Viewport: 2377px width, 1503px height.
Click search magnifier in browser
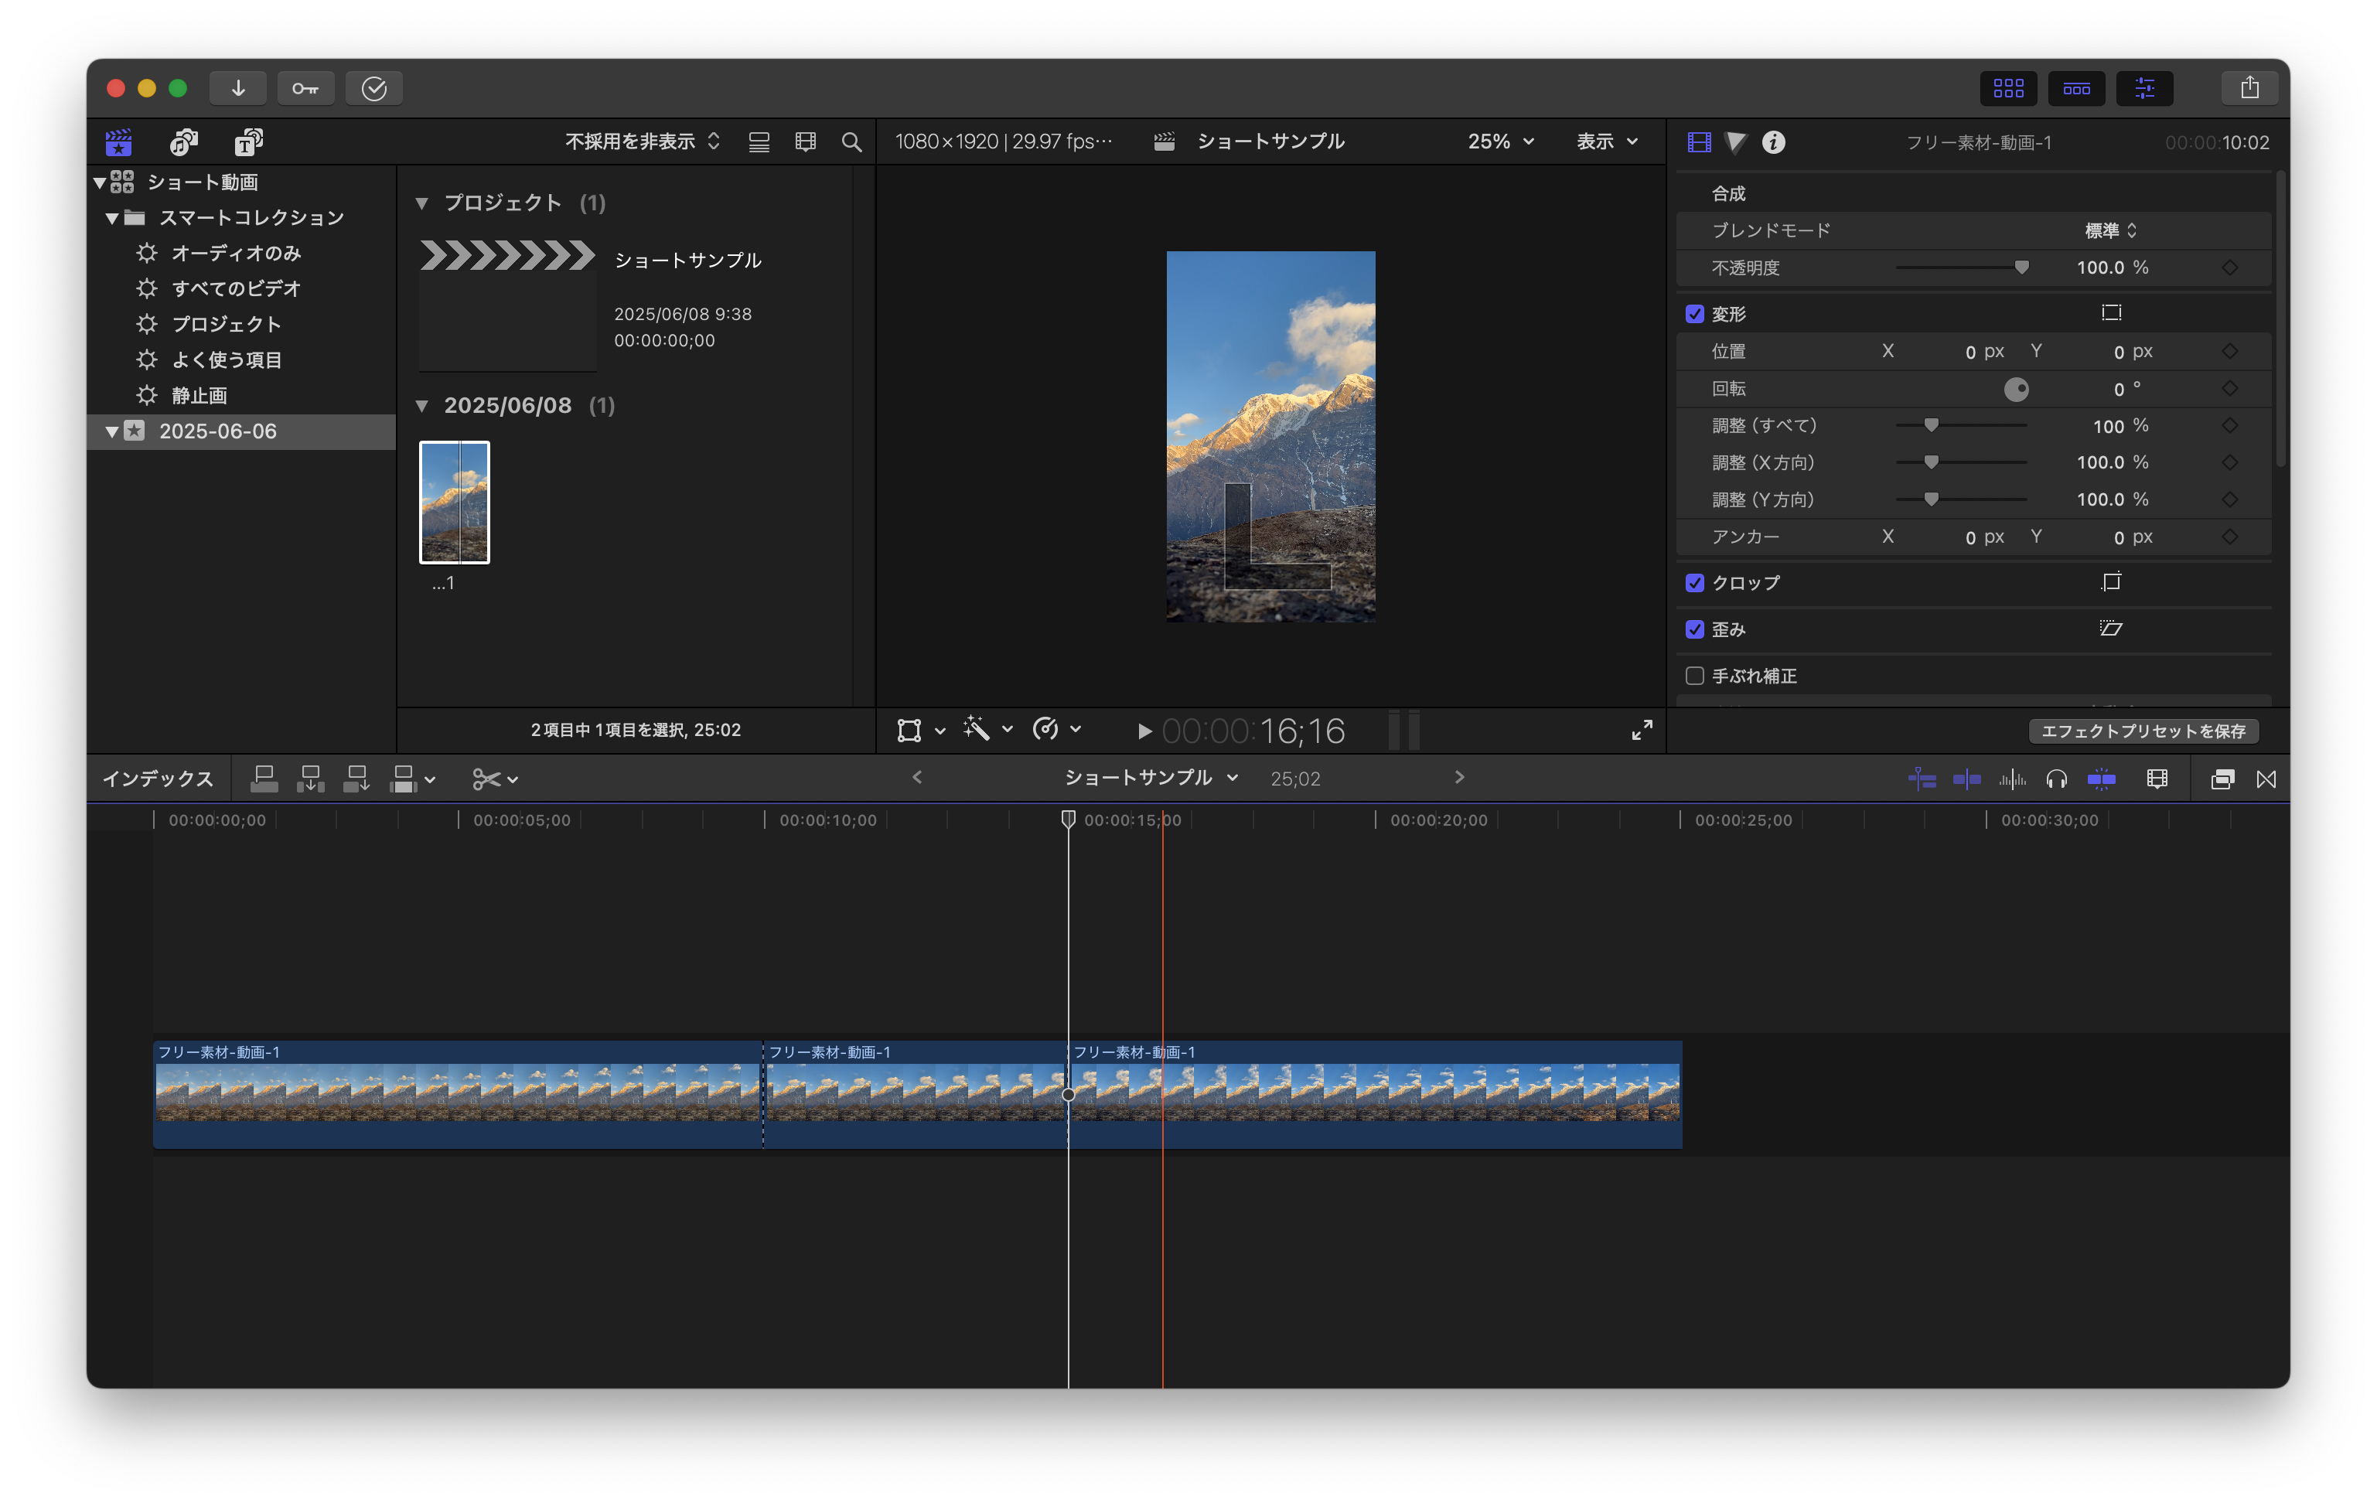[851, 142]
